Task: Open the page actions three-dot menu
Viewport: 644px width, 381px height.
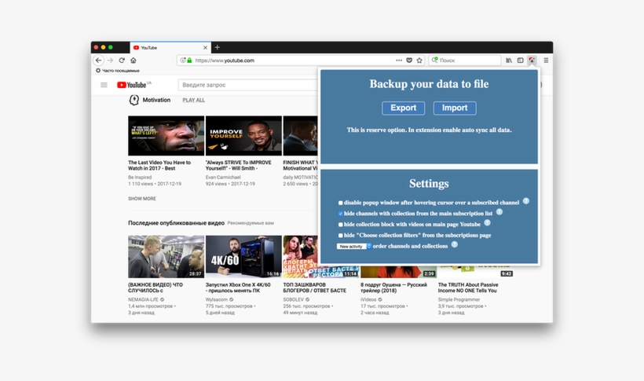Action: point(399,60)
